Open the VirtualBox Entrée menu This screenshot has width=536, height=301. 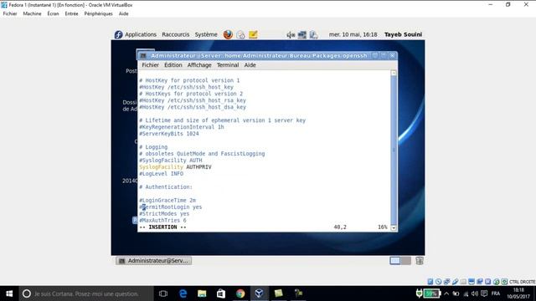click(71, 13)
